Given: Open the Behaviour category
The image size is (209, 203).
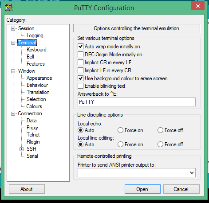Looking at the screenshot, I should (37, 85).
